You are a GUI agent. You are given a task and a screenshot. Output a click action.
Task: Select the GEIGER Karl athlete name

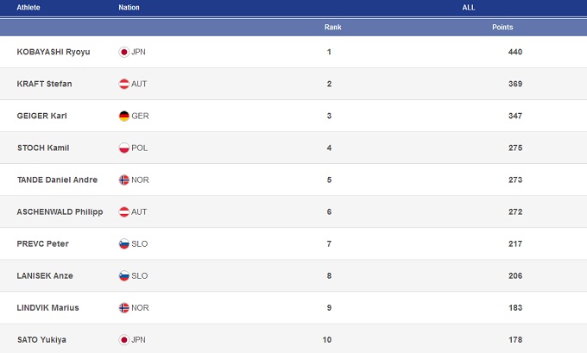coord(42,116)
